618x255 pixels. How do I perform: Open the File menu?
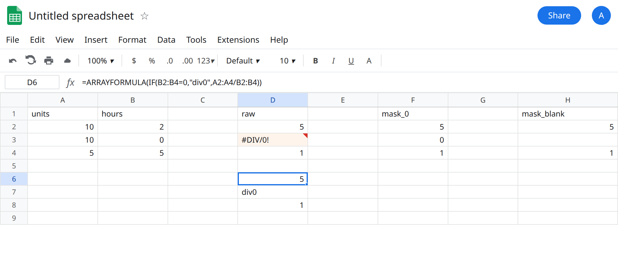(x=12, y=40)
